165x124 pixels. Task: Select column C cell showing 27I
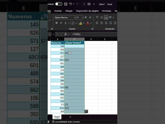point(74,105)
